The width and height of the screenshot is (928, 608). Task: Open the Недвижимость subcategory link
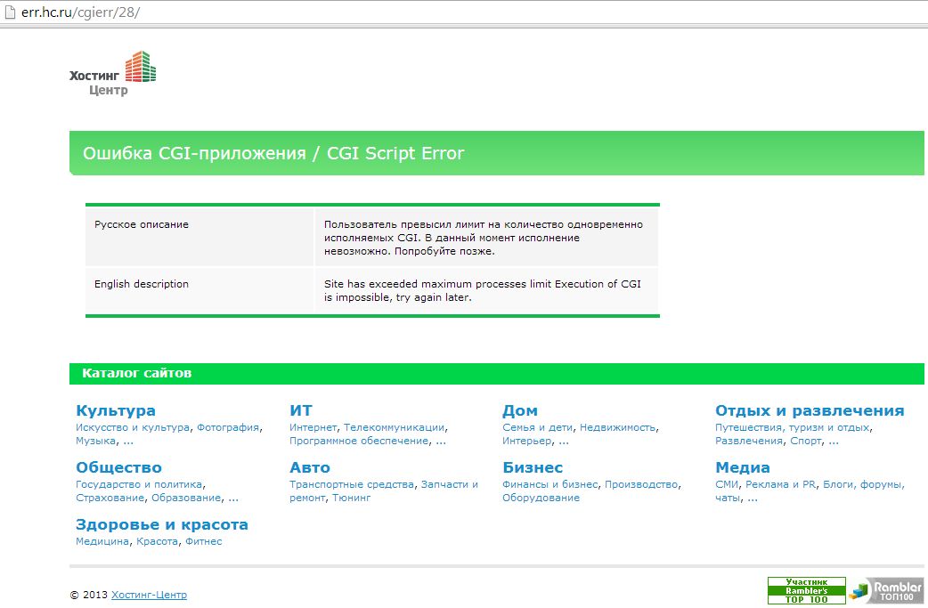pyautogui.click(x=617, y=427)
